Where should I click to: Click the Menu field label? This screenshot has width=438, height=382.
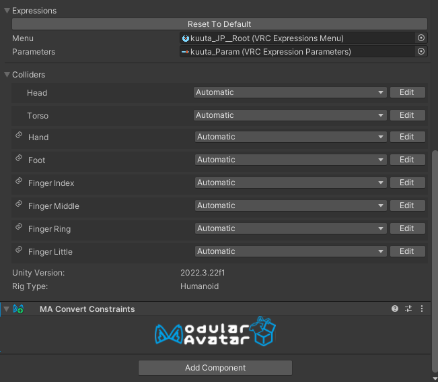point(23,38)
